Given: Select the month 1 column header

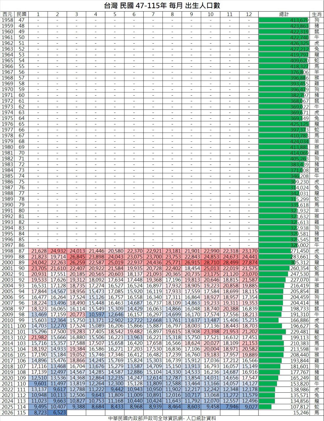Looking at the screenshot, I should click(38, 14).
